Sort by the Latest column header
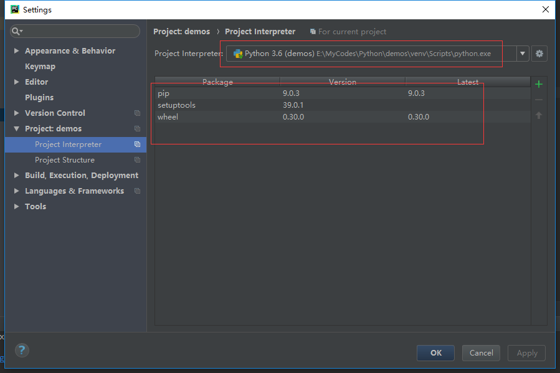 coord(468,82)
